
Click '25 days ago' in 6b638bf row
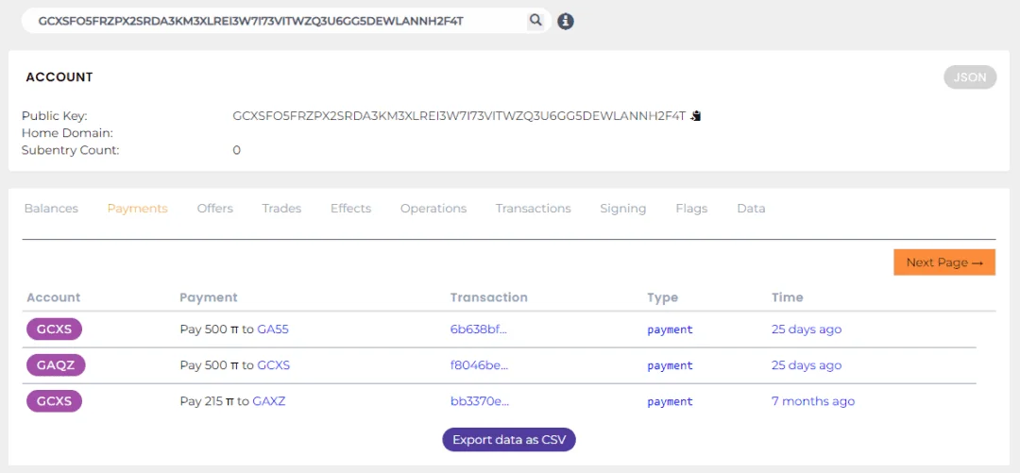(807, 329)
